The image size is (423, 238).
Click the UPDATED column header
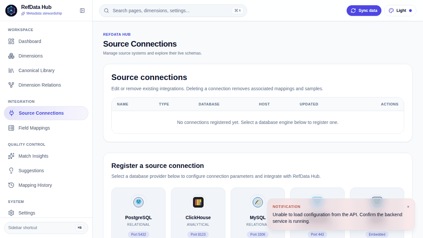click(309, 104)
